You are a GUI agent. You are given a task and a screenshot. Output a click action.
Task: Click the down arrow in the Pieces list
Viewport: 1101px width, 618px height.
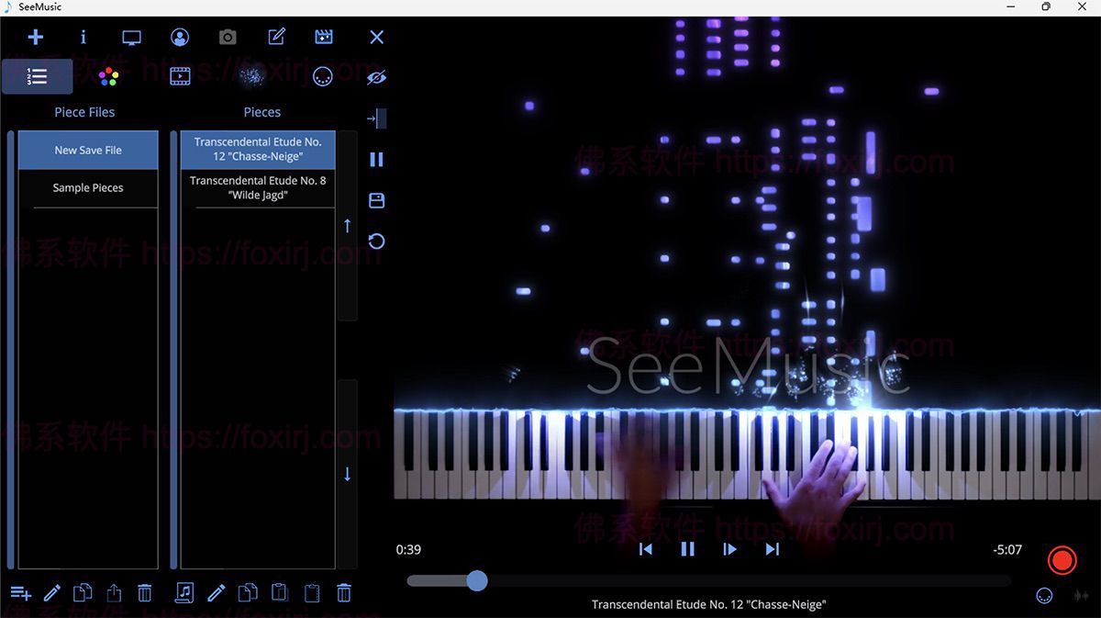tap(347, 475)
